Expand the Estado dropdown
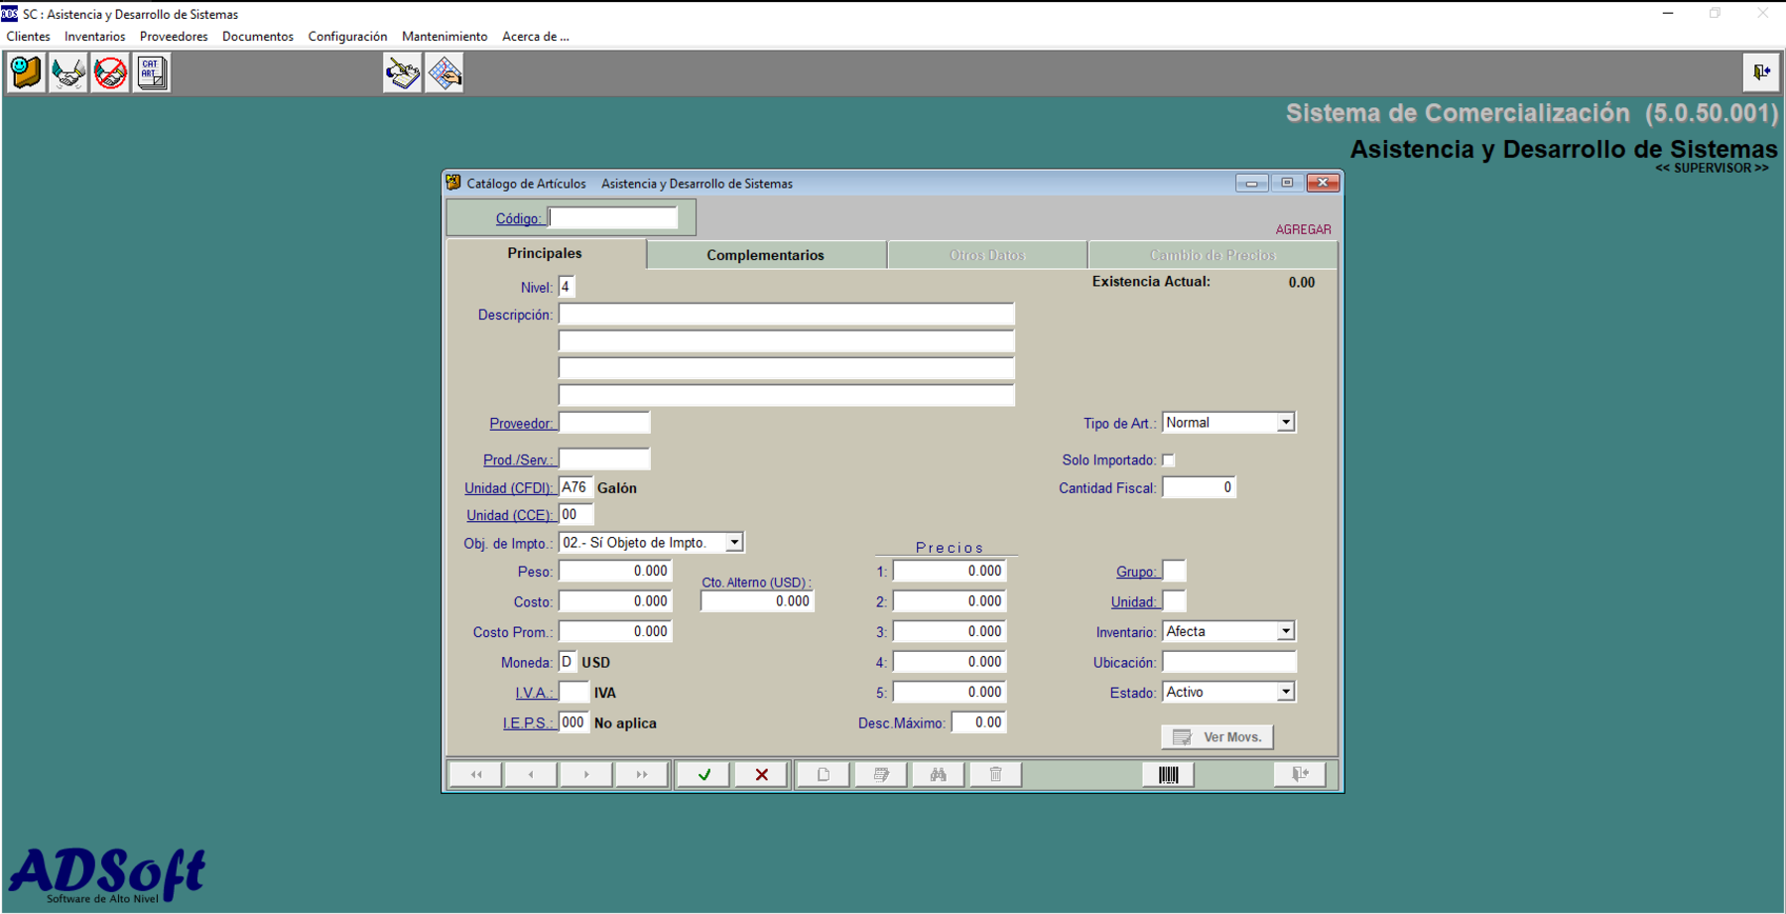1786x914 pixels. (x=1285, y=693)
